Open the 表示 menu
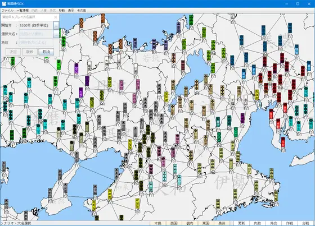The image size is (315, 226). pos(71,11)
